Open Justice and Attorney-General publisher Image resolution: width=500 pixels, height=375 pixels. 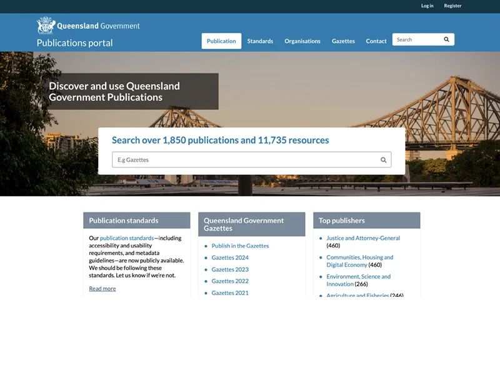(x=363, y=238)
